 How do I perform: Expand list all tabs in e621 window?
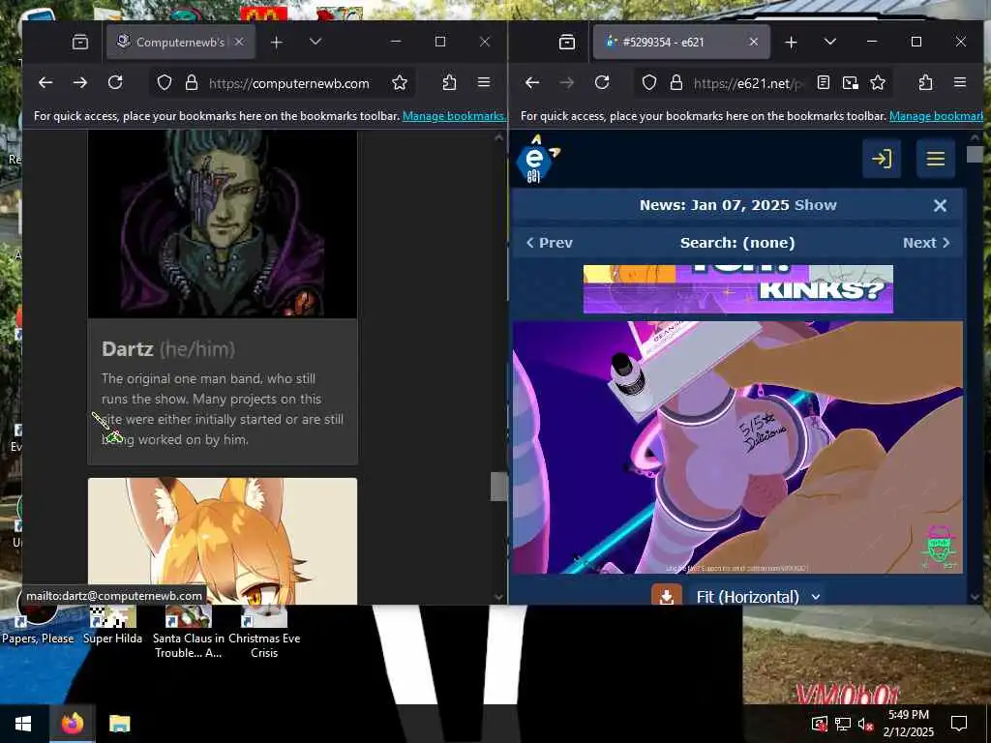point(830,43)
